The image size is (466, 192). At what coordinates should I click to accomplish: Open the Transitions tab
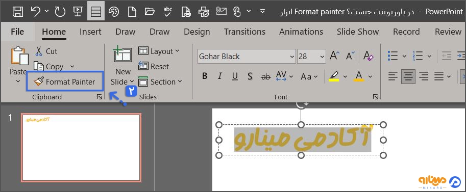pos(244,32)
